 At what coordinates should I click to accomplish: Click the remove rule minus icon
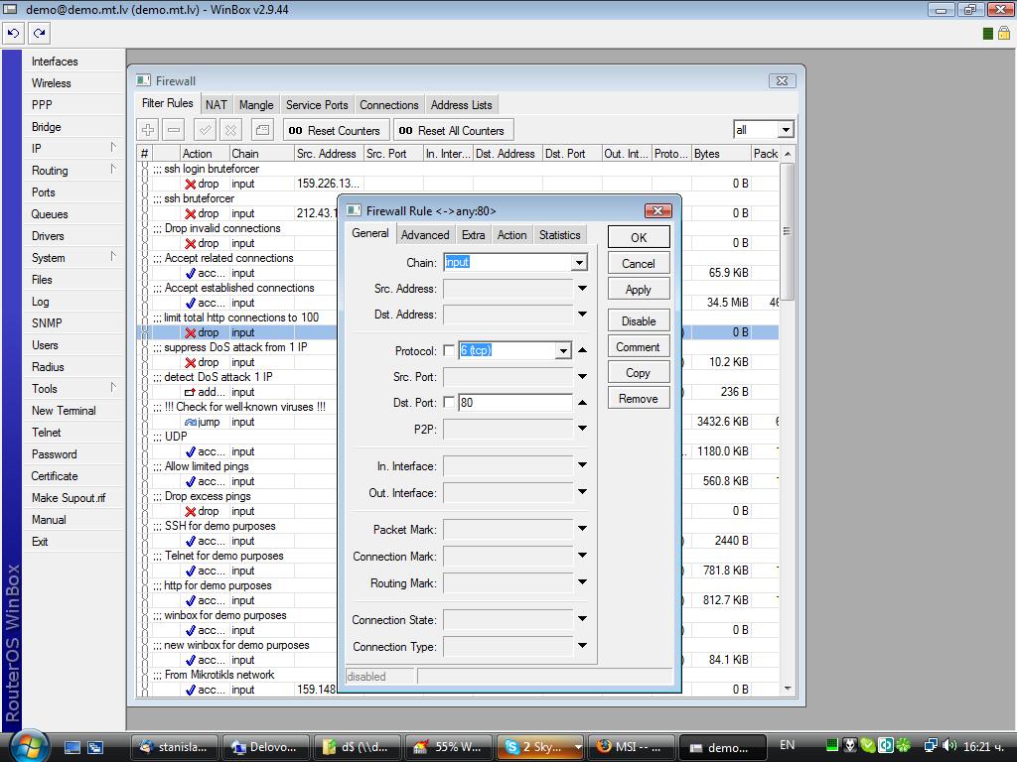pyautogui.click(x=174, y=130)
